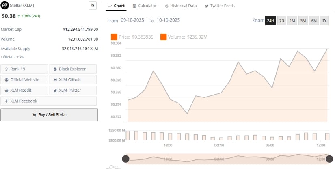This screenshot has height=170, width=335.
Task: Open the Historical Data tab
Action: pyautogui.click(x=181, y=6)
